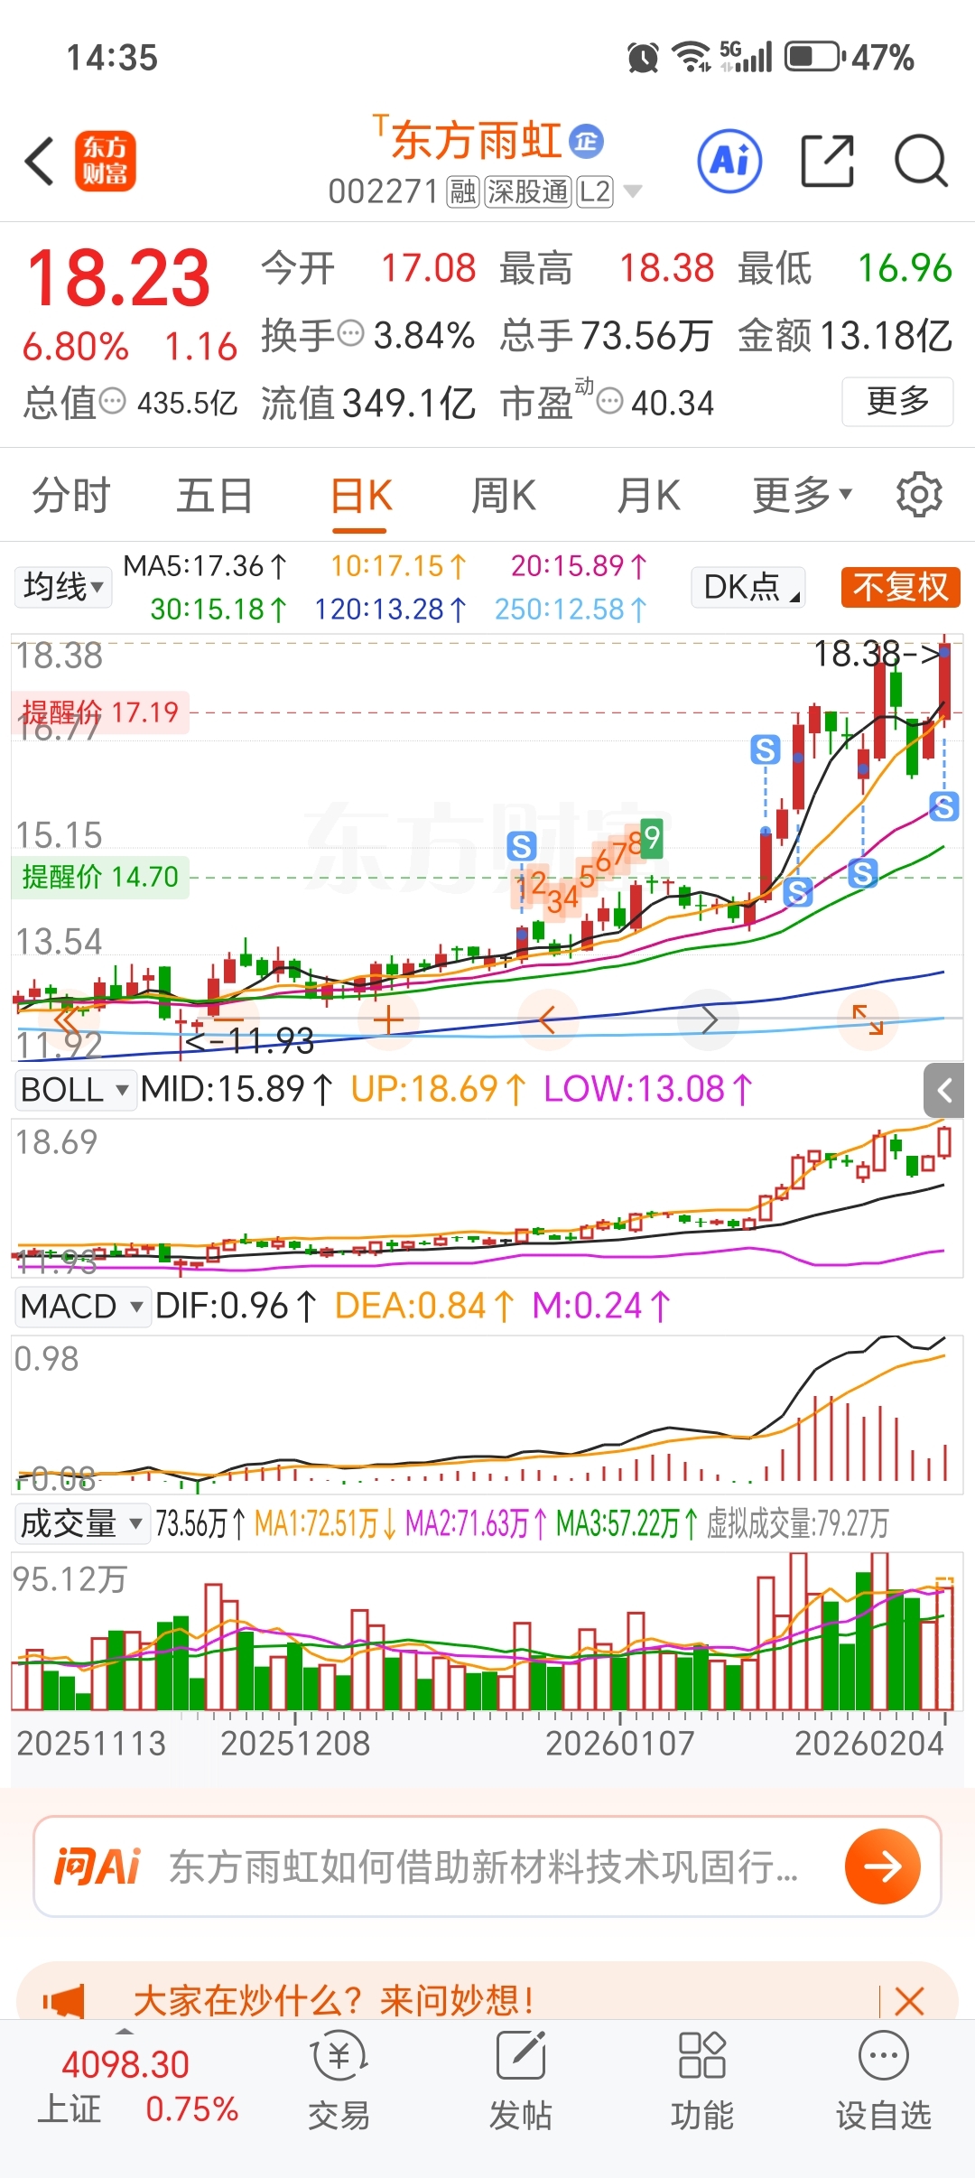Tap the UP:18.69 BOLL value
The width and height of the screenshot is (975, 2178).
coord(438,1089)
